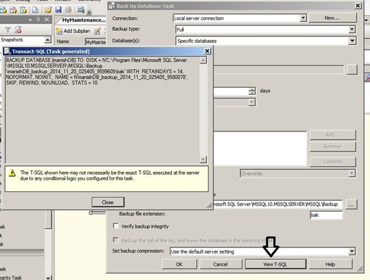Click inside the generated T-SQL text box
Image resolution: width=370 pixels, height=280 pixels.
pos(102,109)
